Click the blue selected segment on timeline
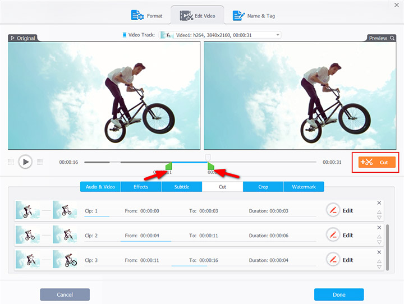 (x=190, y=162)
